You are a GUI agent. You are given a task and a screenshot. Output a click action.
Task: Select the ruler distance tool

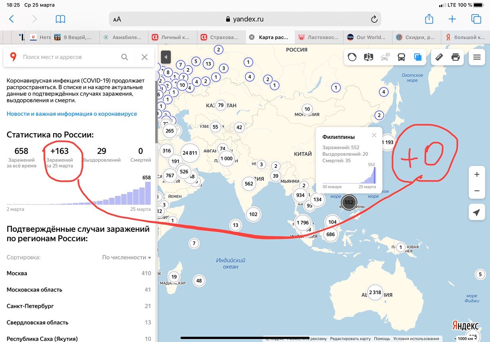click(439, 57)
